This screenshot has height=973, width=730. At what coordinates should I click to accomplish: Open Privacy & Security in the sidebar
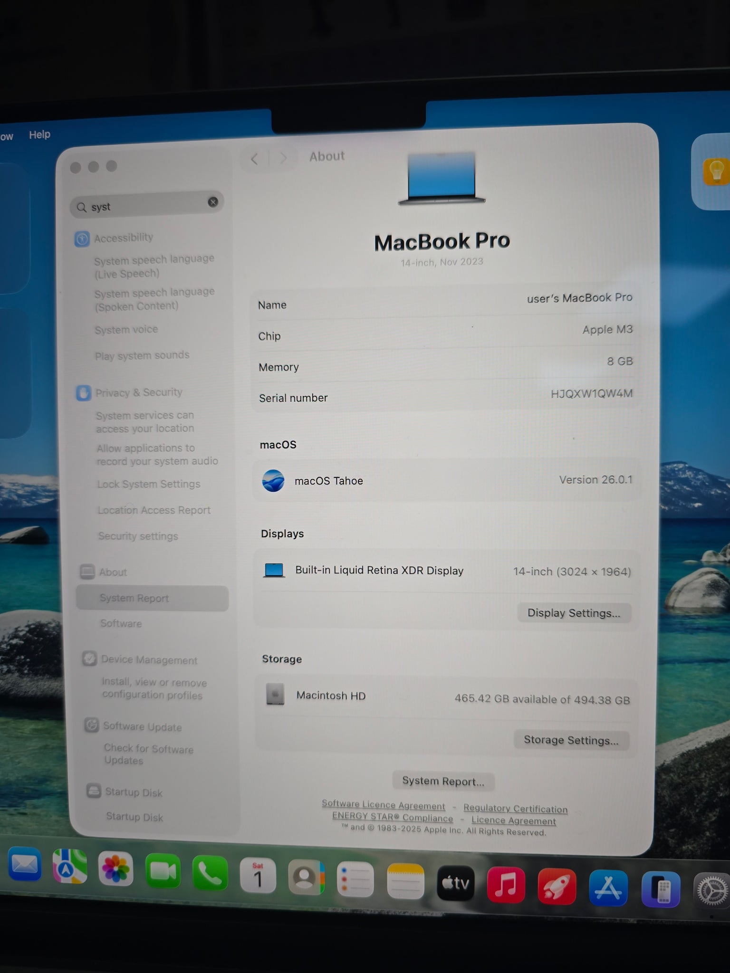(138, 392)
